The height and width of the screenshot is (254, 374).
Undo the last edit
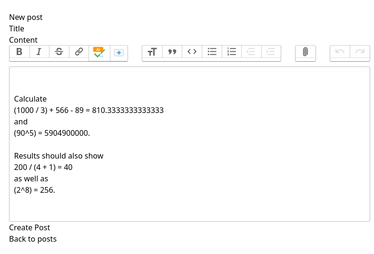click(x=340, y=52)
